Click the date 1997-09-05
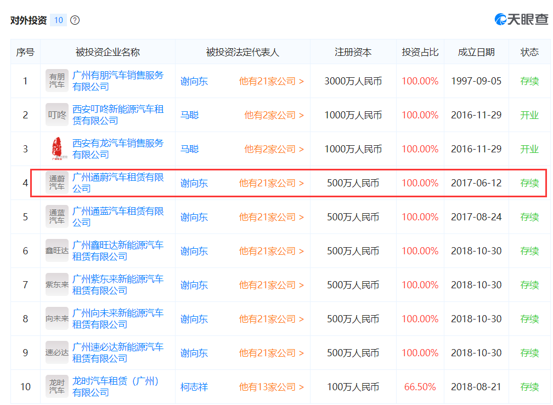553x405 pixels. pos(476,81)
